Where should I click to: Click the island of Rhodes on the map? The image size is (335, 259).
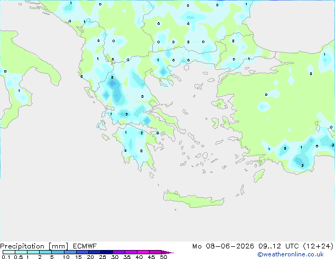pyautogui.click(x=259, y=175)
